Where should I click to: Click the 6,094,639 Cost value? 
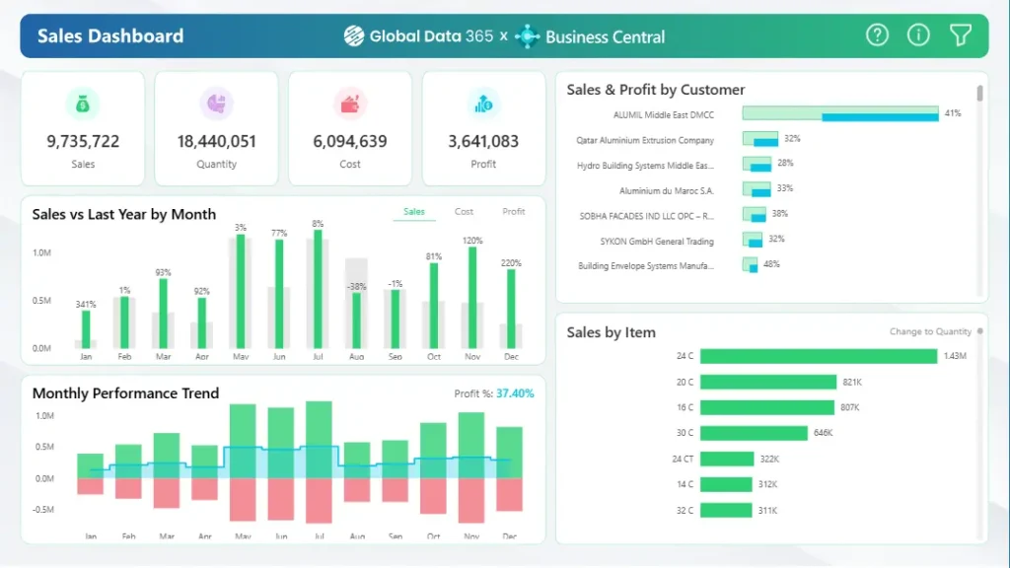[350, 141]
